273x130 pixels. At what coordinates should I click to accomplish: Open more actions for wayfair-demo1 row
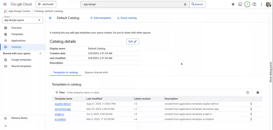(x=251, y=104)
